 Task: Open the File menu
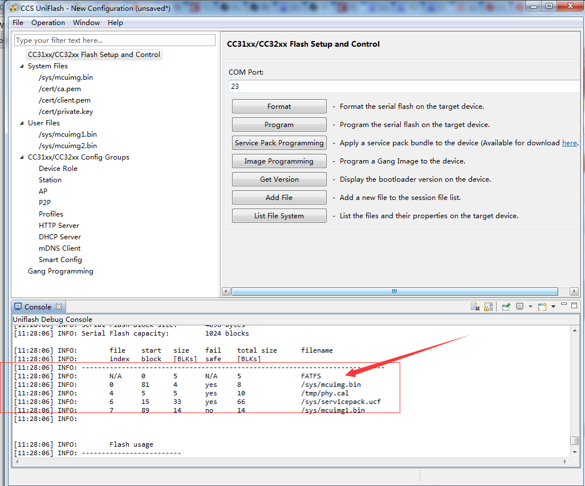pyautogui.click(x=18, y=23)
